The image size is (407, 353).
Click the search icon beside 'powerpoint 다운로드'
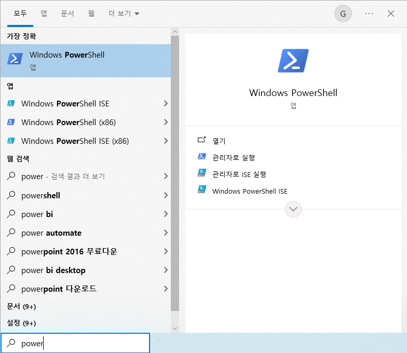click(x=11, y=289)
